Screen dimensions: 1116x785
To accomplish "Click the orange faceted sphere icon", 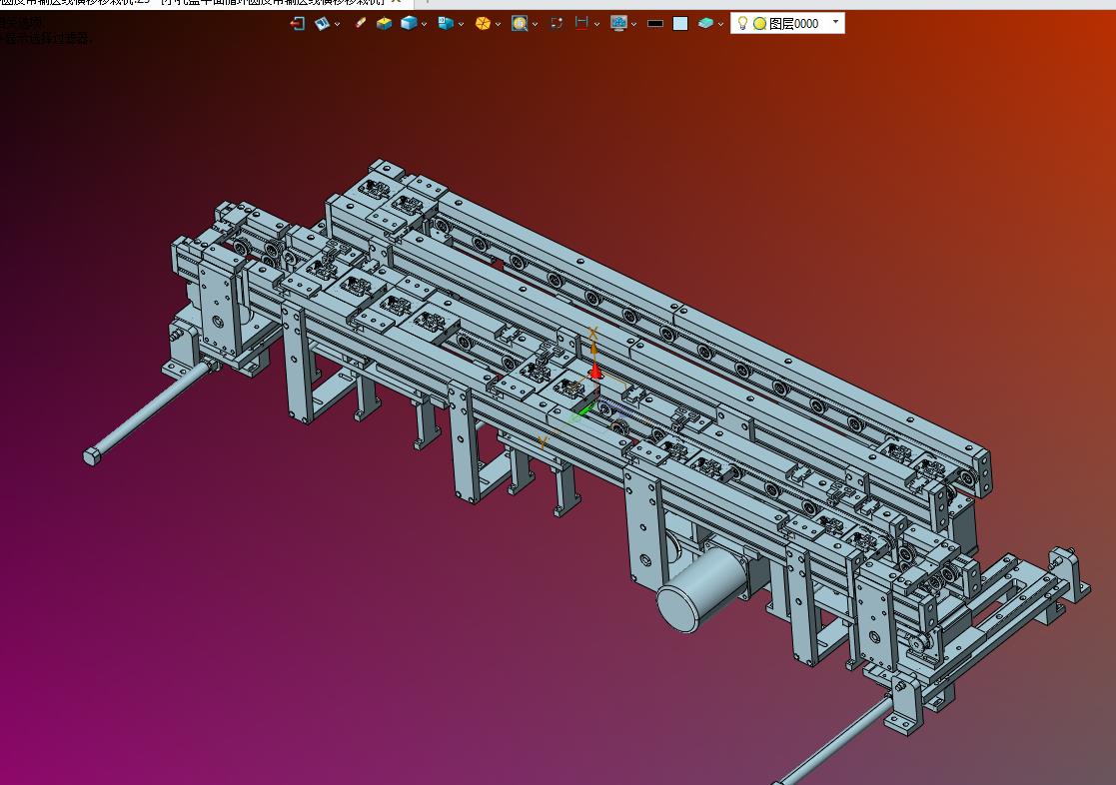I will (483, 24).
